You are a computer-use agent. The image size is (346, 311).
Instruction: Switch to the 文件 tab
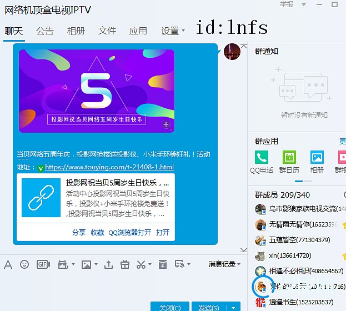tap(107, 31)
